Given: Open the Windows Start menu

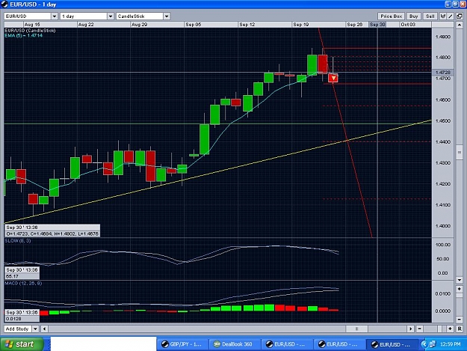Looking at the screenshot, I should point(22,344).
